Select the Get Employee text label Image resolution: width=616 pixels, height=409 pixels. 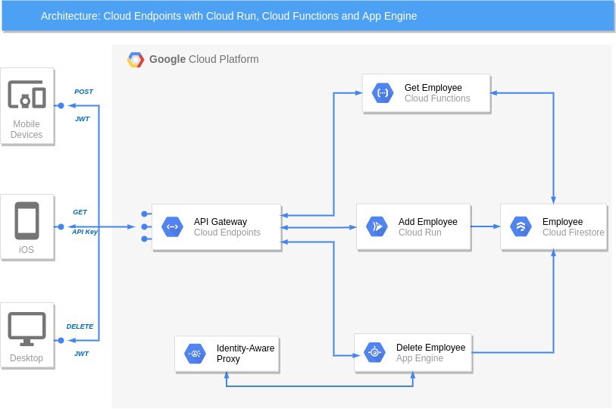click(433, 88)
